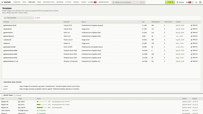Open the Administration tab
Screen dimensions: 203x114
click(103, 2)
